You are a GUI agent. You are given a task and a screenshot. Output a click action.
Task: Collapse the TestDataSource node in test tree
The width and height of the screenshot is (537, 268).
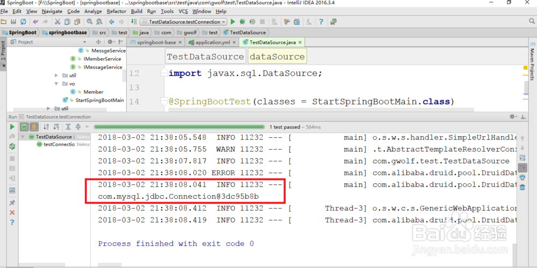pyautogui.click(x=23, y=136)
